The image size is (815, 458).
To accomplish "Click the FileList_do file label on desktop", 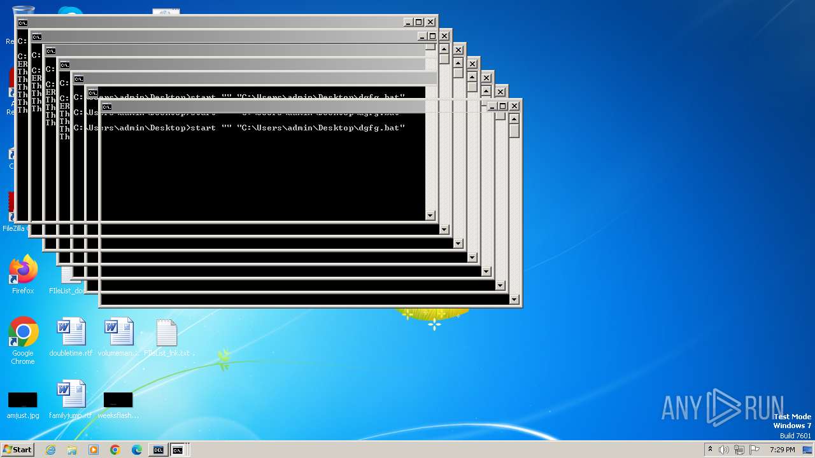I will point(67,291).
